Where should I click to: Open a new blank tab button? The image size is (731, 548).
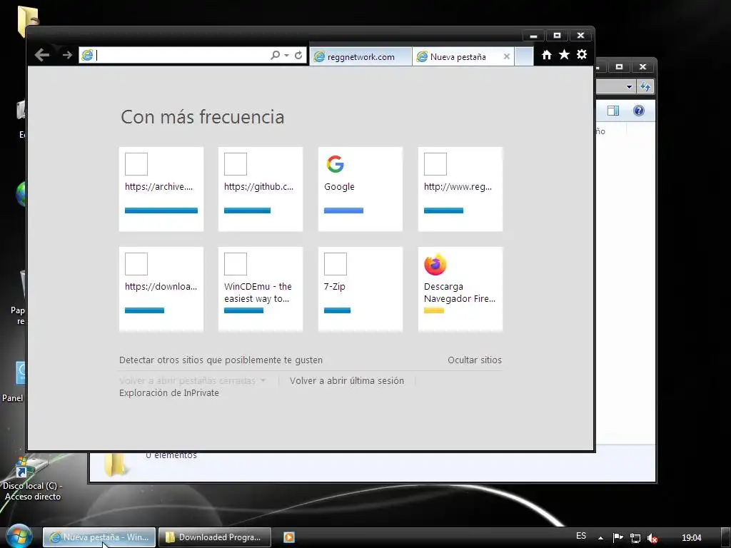524,56
